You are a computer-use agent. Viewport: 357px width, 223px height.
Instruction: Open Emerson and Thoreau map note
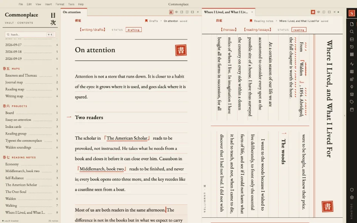coord(31,75)
